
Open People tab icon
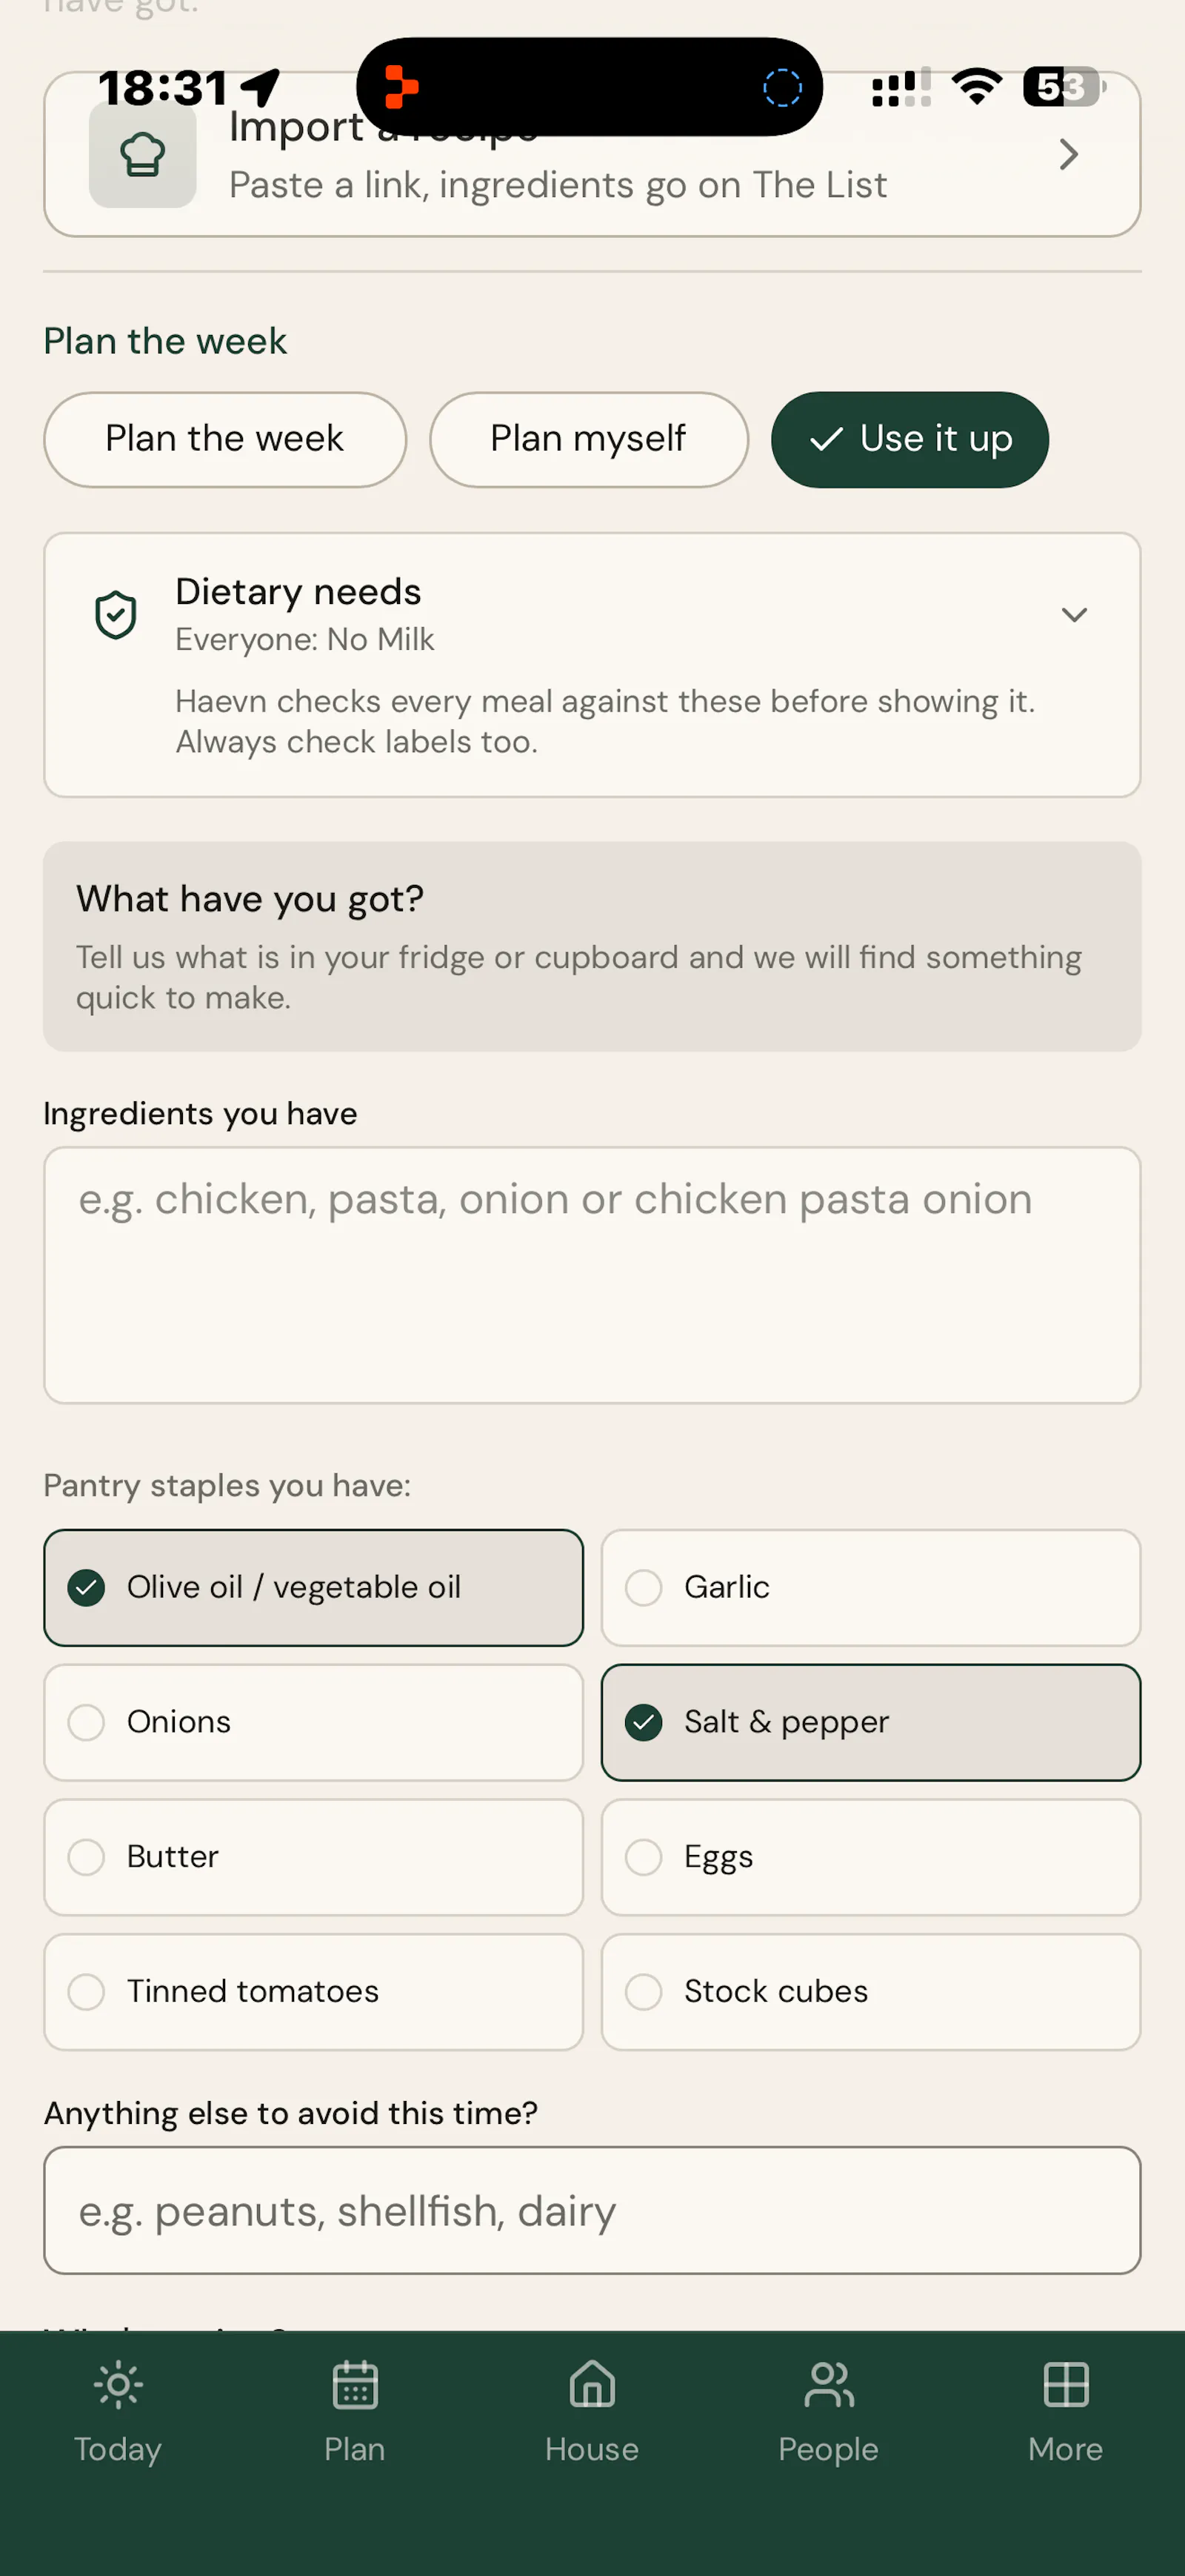click(829, 2386)
